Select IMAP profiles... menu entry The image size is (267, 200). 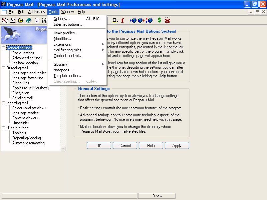(77, 33)
